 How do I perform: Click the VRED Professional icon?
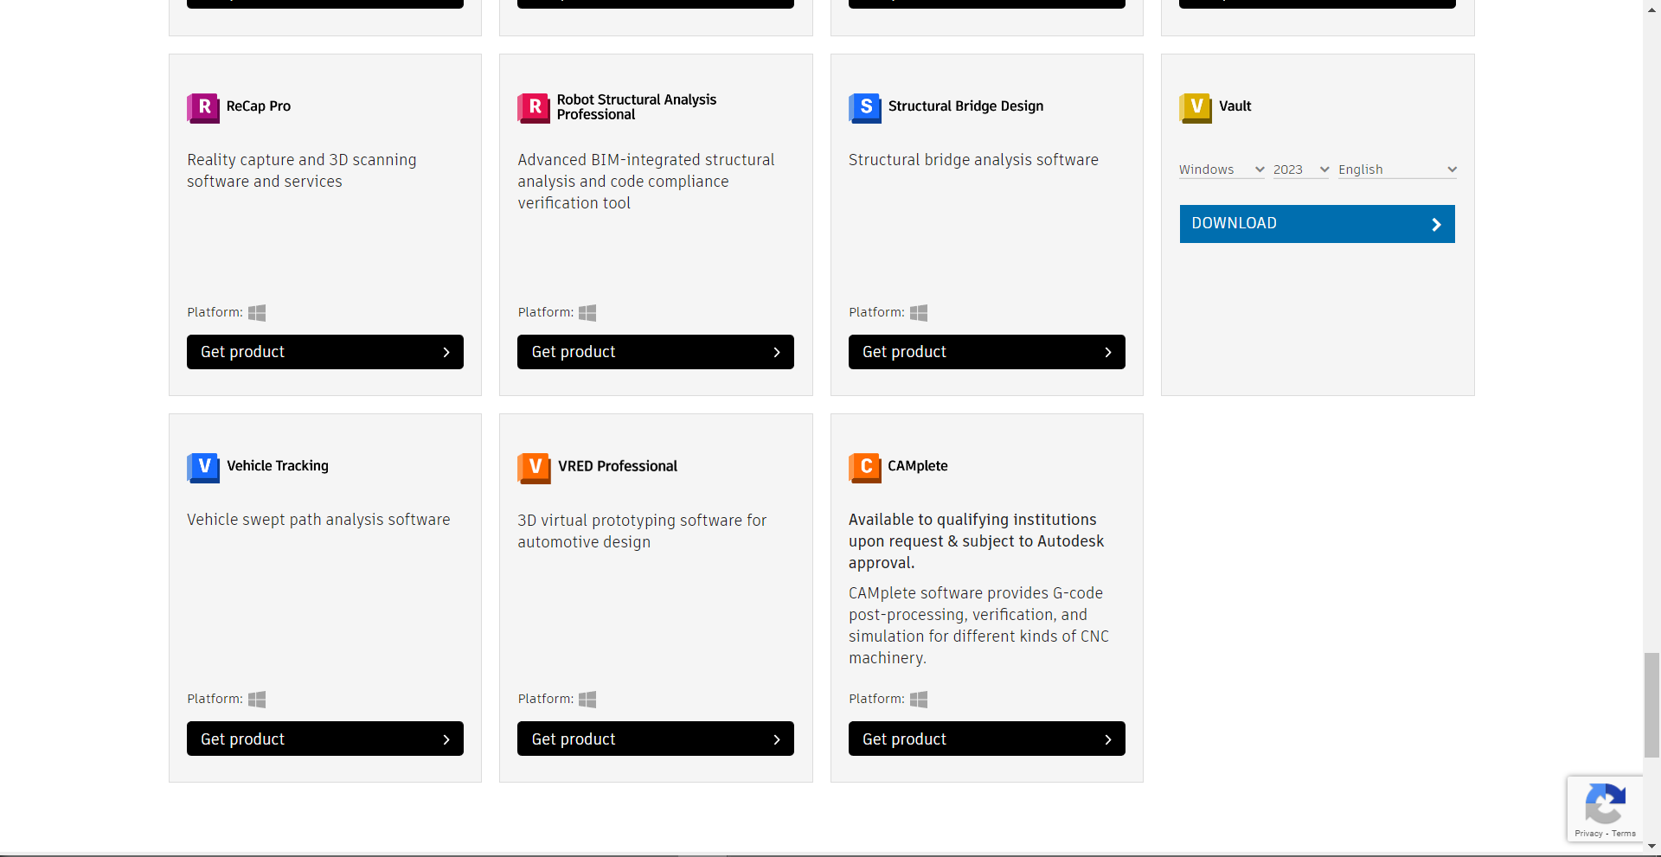[534, 468]
